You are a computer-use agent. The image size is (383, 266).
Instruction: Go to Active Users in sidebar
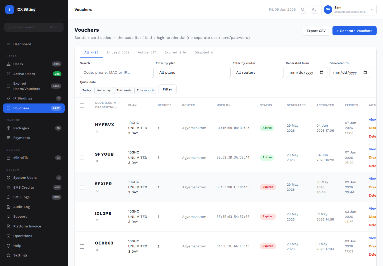click(x=34, y=74)
